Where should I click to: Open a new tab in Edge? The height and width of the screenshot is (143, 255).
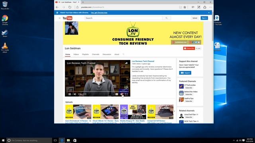[83, 2]
